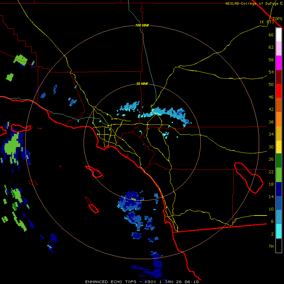The width and height of the screenshot is (284, 284).
Task: Select the bright red legend swatch
Action: pos(279,91)
